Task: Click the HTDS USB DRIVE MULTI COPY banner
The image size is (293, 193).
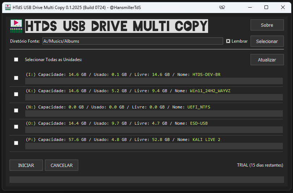Action: (x=117, y=26)
